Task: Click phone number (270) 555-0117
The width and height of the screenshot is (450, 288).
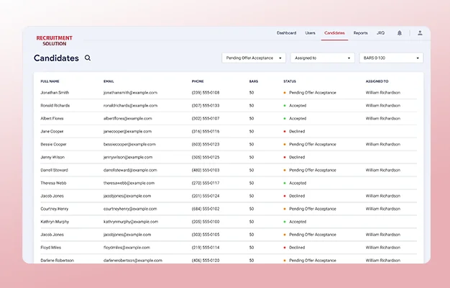Action: (206, 183)
